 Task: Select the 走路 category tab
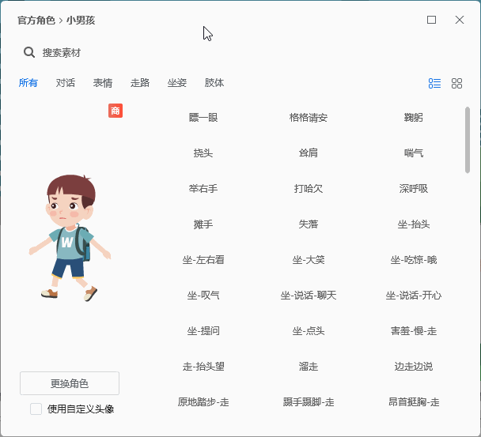click(x=140, y=83)
